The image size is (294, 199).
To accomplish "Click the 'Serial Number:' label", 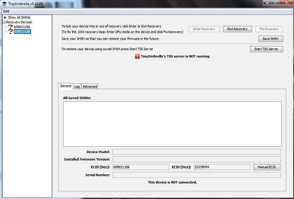I will click(x=98, y=175).
